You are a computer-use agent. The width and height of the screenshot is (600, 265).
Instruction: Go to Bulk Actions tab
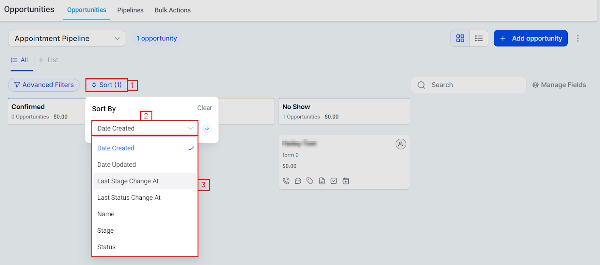pos(172,10)
